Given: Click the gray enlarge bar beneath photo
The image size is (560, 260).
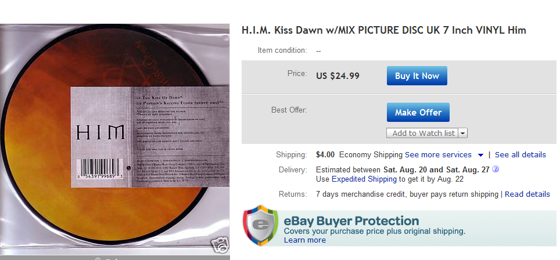Looking at the screenshot, I should [114, 258].
